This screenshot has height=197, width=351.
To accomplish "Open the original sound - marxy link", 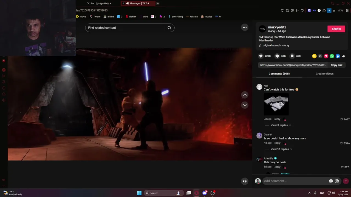I will pos(276,45).
